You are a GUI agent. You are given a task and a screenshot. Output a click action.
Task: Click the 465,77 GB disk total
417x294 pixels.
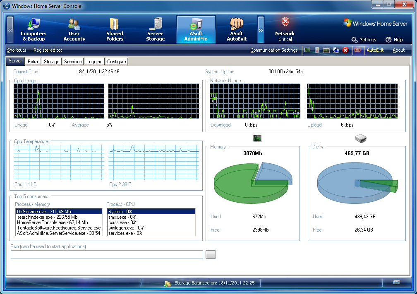click(x=357, y=153)
